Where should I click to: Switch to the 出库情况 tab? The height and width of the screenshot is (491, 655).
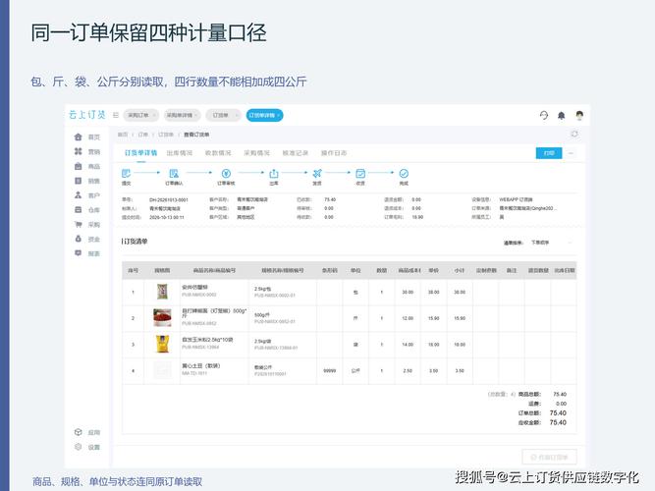tap(179, 153)
